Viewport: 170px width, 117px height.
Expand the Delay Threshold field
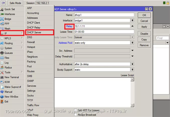132,56
